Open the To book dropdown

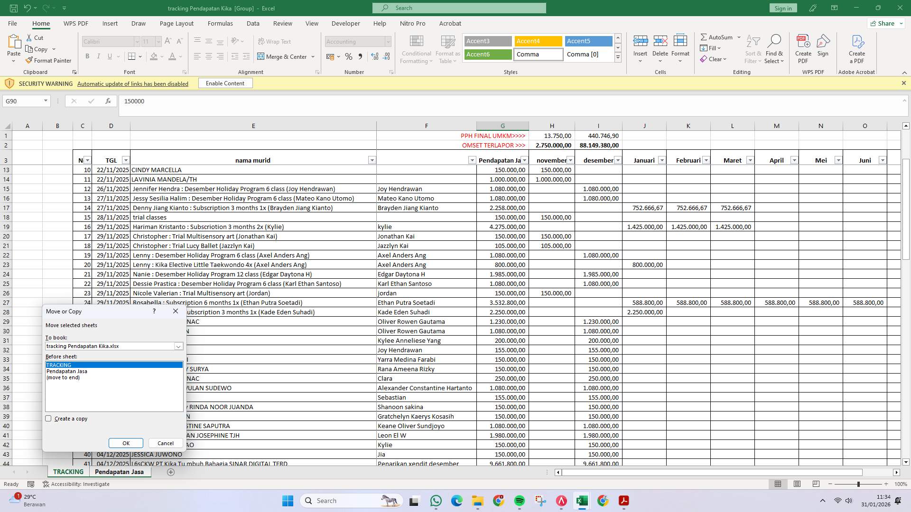178,346
